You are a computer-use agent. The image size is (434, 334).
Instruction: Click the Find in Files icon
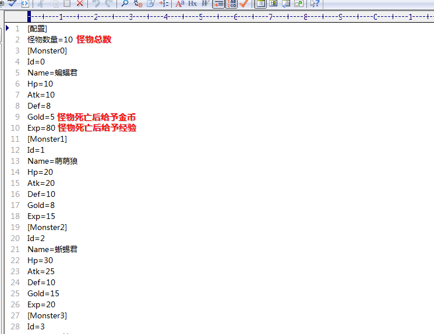(x=151, y=3)
